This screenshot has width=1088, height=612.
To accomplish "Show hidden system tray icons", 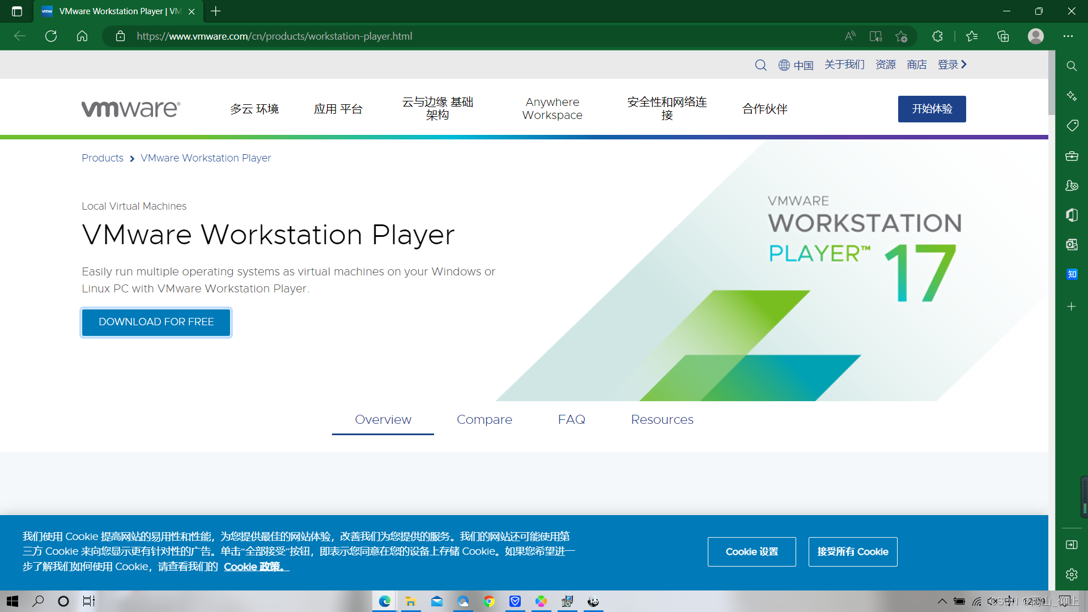I will pos(942,601).
